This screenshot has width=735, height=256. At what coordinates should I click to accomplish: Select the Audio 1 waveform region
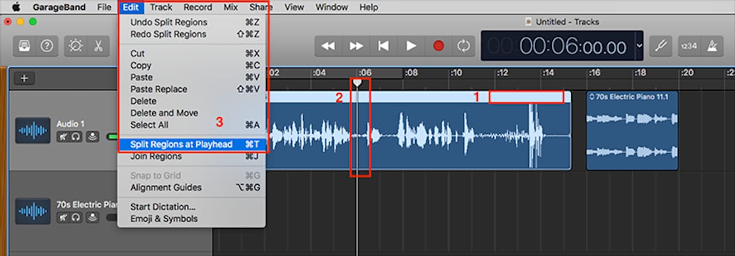pyautogui.click(x=418, y=130)
